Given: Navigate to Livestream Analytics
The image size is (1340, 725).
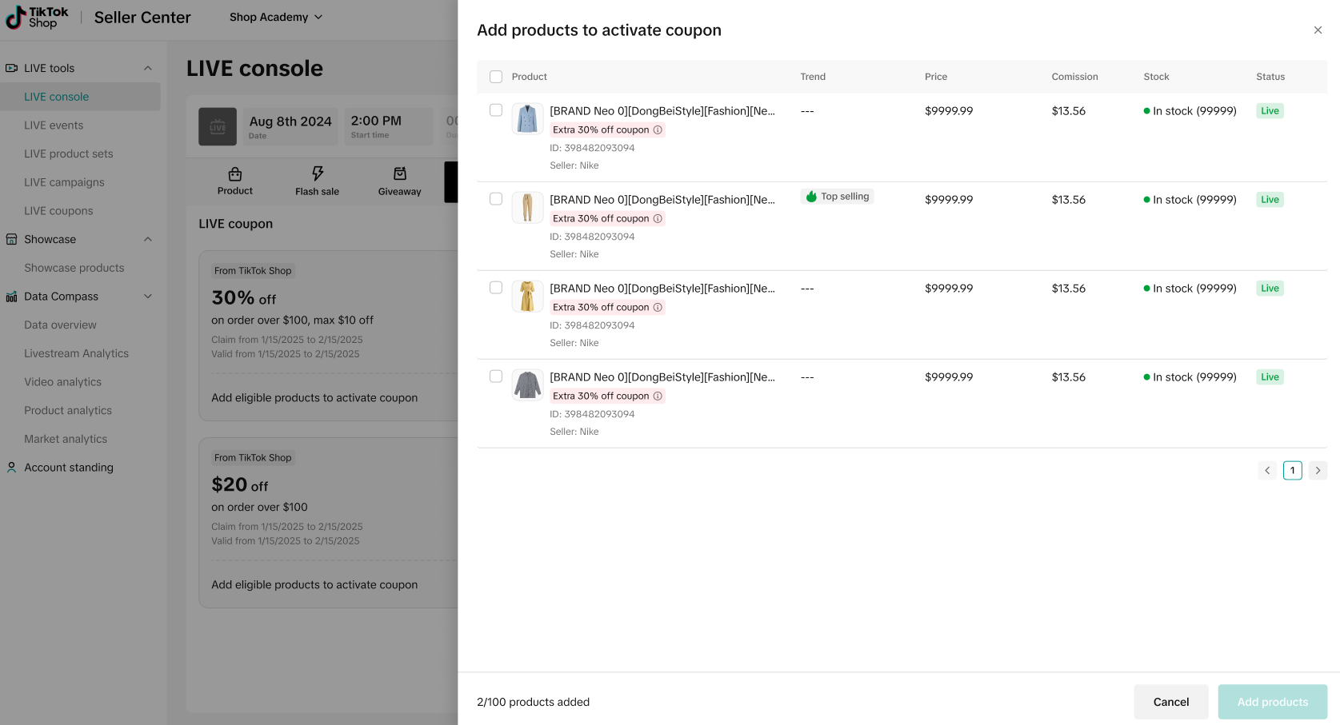Looking at the screenshot, I should (x=76, y=353).
